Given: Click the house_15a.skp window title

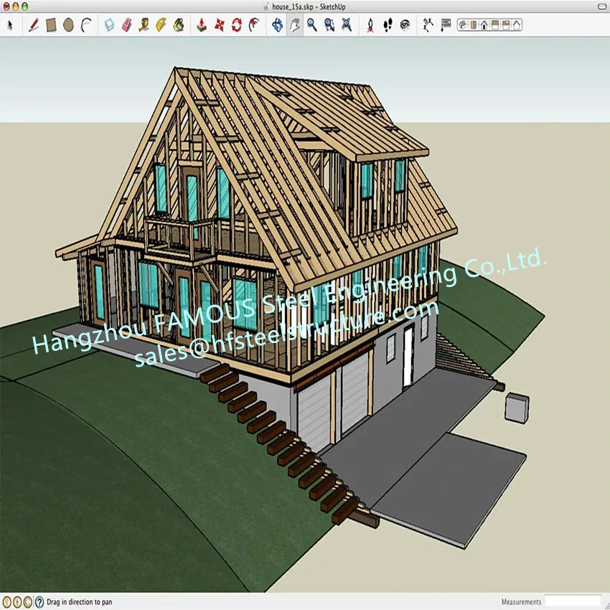Looking at the screenshot, I should coord(309,6).
